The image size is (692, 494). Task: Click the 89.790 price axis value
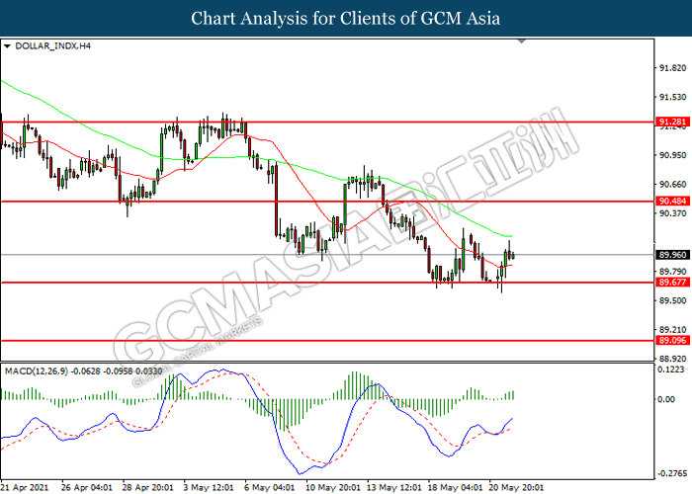tap(673, 272)
